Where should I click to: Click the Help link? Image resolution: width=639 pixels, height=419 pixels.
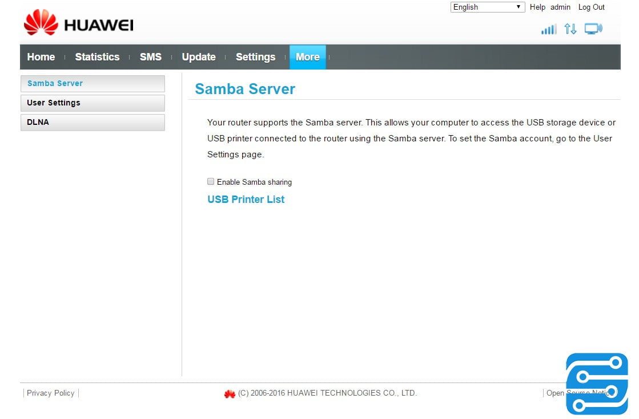(x=537, y=7)
